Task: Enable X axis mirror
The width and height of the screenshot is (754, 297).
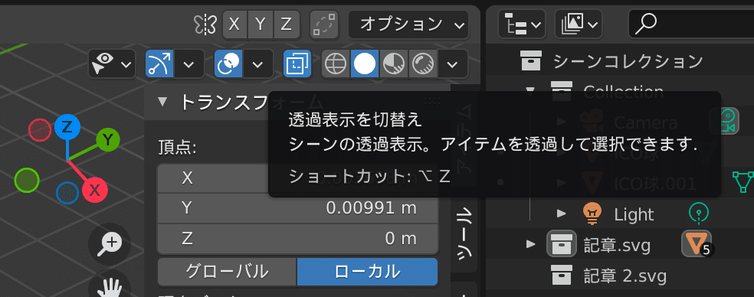Action: coord(234,24)
